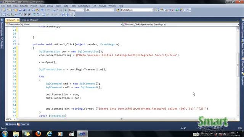
Task: Click the editor split handle above scrollbar
Action: coord(238,28)
